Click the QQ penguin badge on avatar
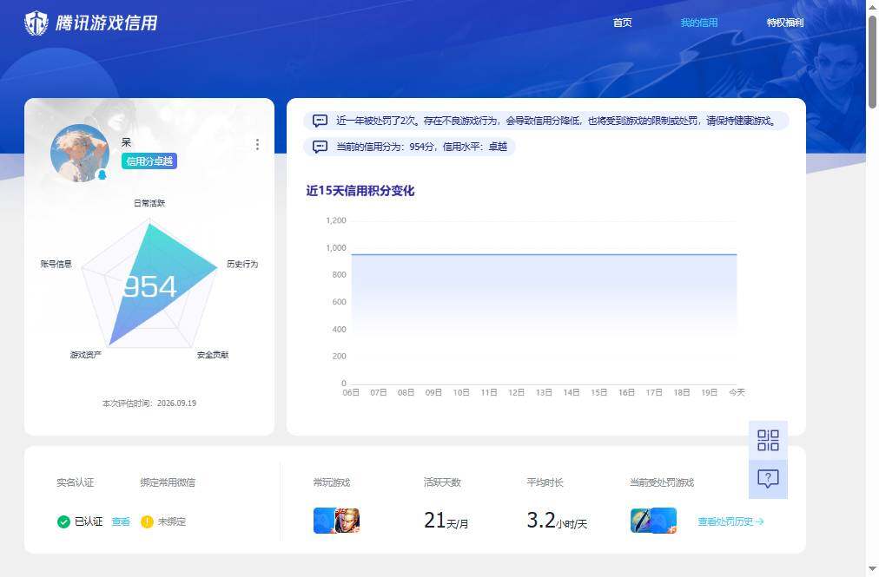 pyautogui.click(x=102, y=174)
